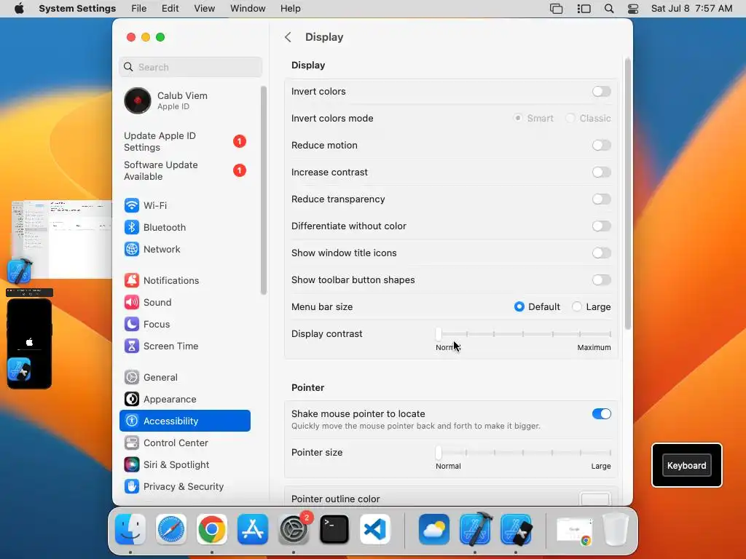746x559 pixels.
Task: Enable Show window title icons
Action: pos(601,253)
